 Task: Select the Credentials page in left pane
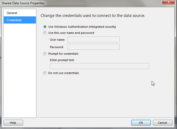pyautogui.click(x=14, y=20)
